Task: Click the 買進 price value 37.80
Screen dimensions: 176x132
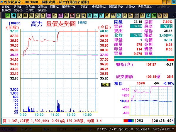Action: [x=136, y=26]
